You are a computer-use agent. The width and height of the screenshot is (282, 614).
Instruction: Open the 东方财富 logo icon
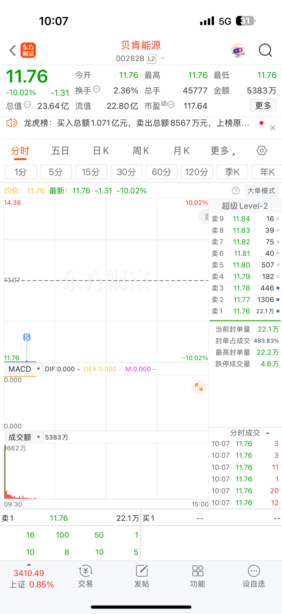(28, 50)
